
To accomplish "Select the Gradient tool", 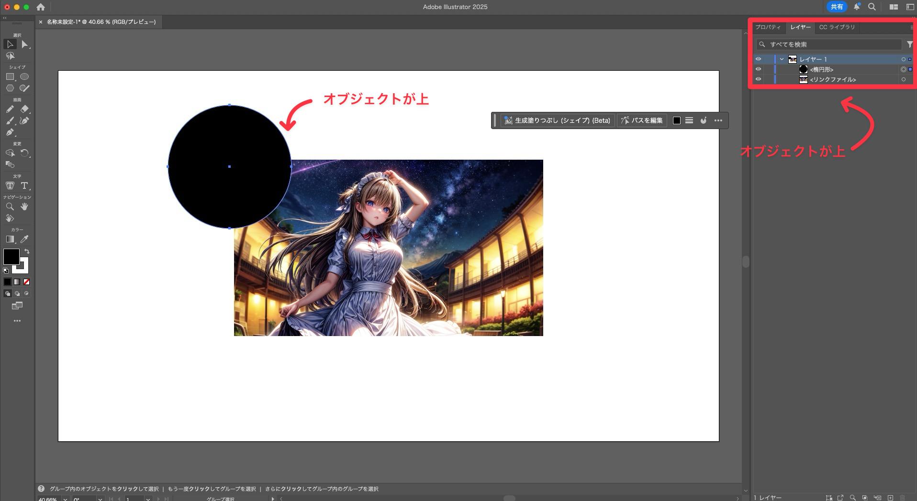I will click(x=10, y=239).
